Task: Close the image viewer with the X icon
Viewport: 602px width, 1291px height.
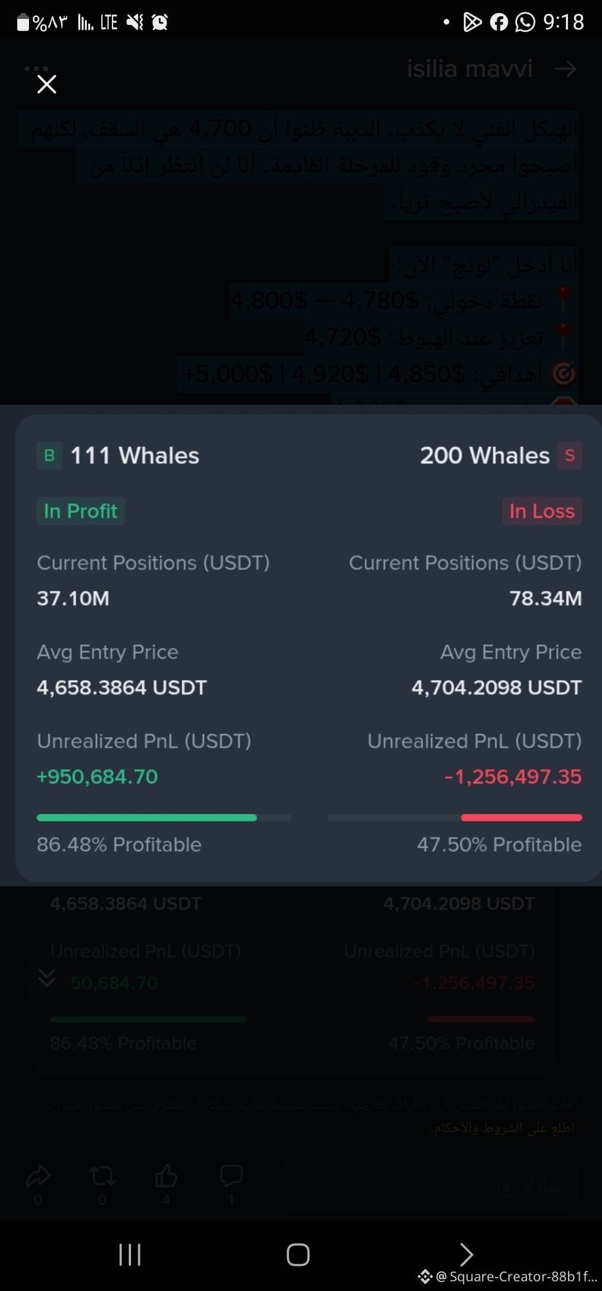Action: (47, 84)
